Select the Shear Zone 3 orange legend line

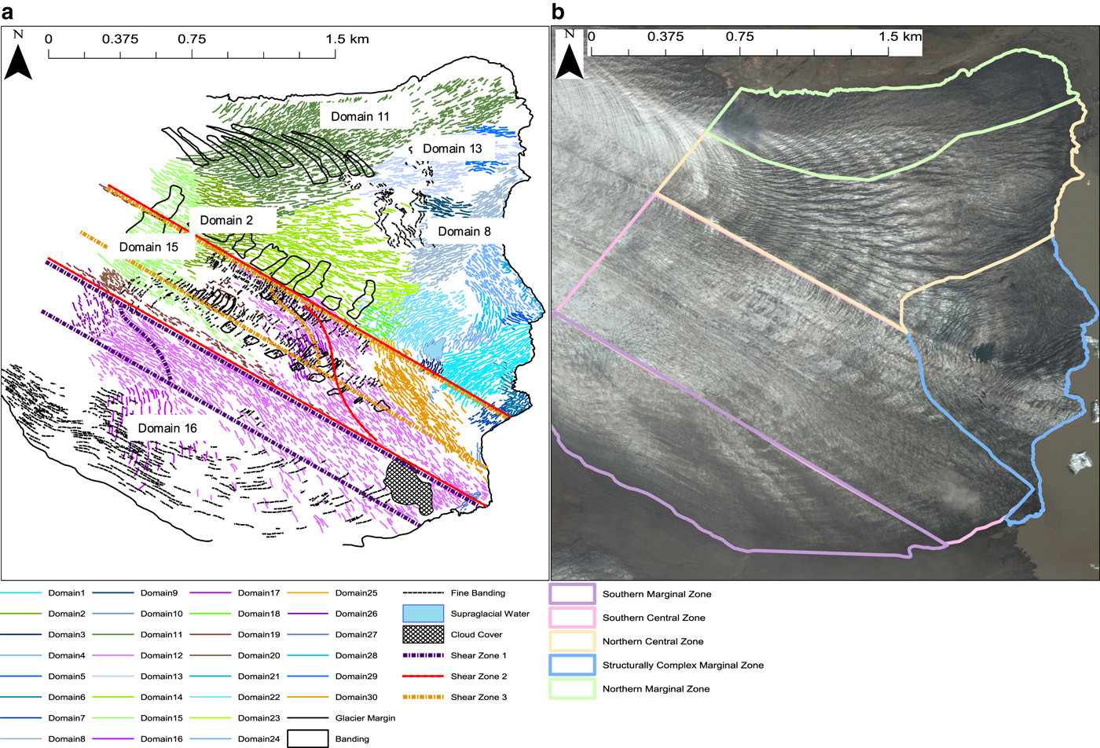pos(423,697)
